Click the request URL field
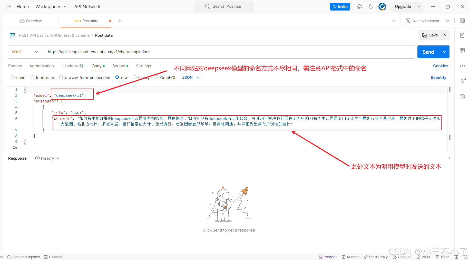The height and width of the screenshot is (260, 469). [229, 52]
